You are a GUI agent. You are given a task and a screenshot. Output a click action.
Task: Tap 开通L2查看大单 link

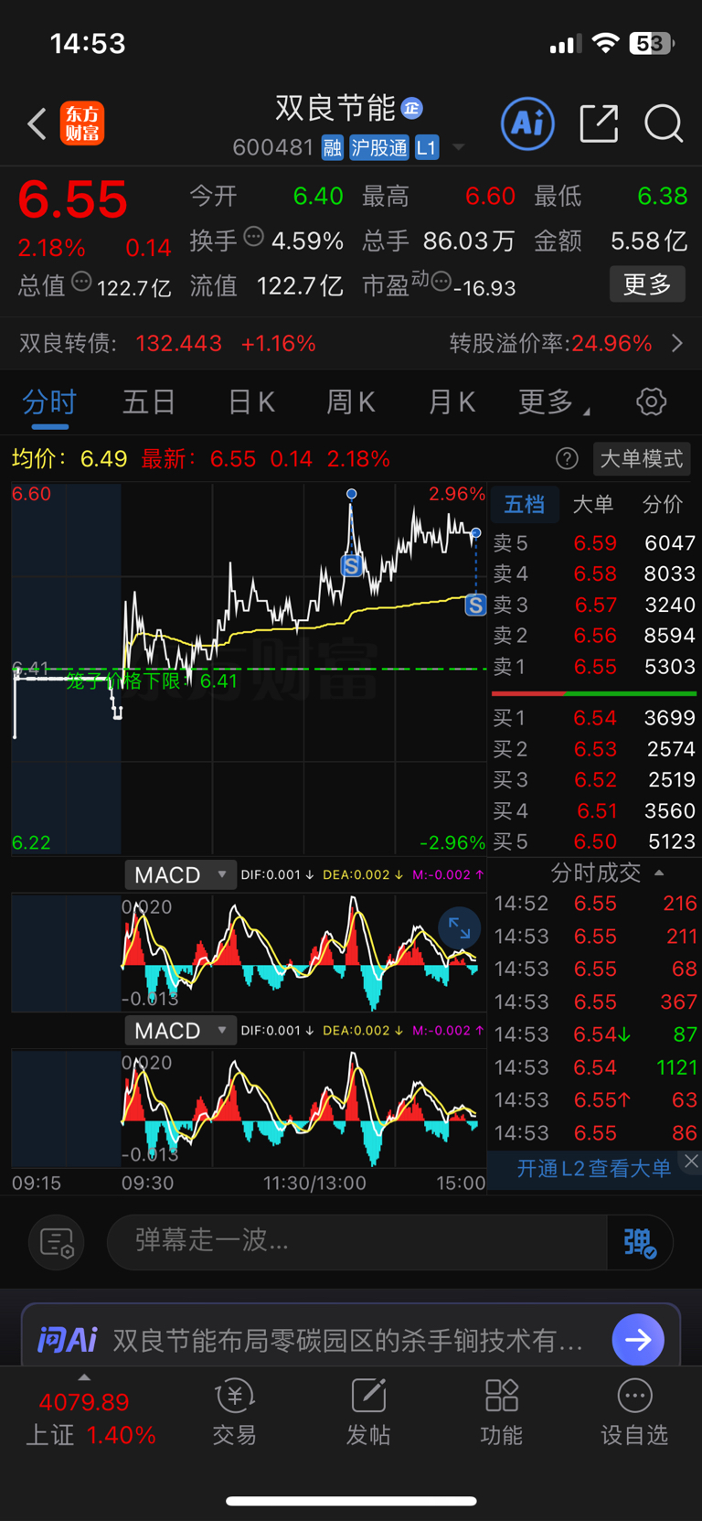593,1168
